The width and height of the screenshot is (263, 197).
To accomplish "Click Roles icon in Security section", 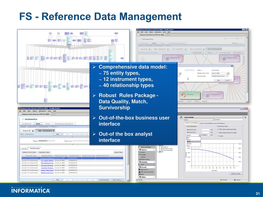I will tap(139, 174).
